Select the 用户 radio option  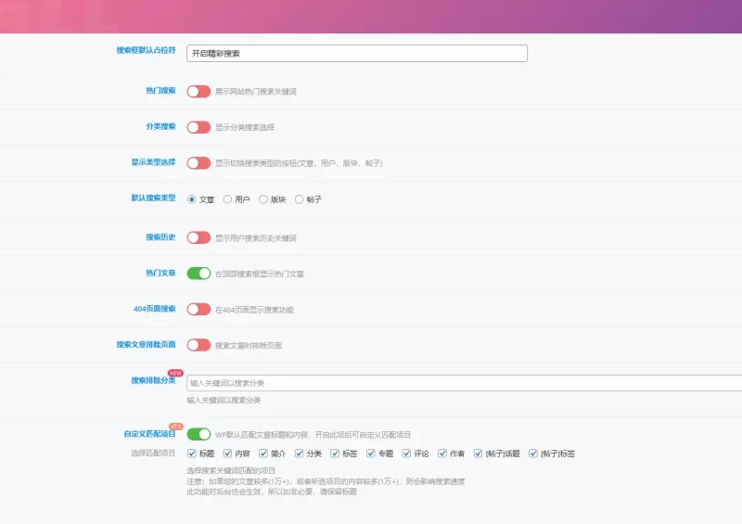point(227,199)
